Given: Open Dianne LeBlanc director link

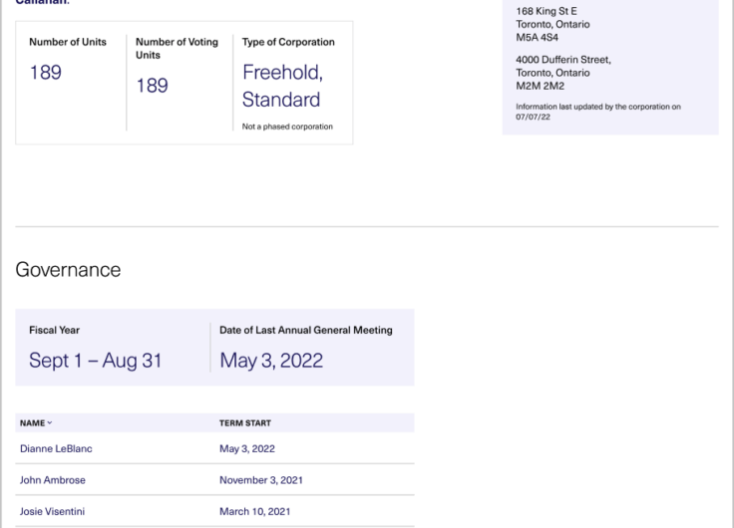Looking at the screenshot, I should point(56,448).
